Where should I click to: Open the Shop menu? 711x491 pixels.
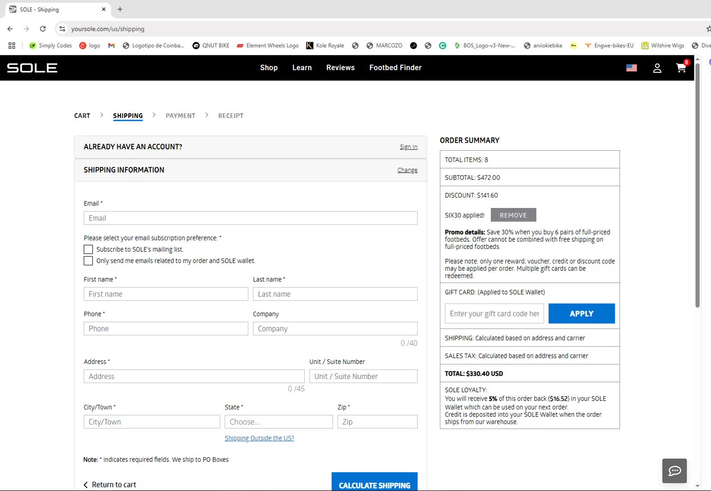[x=269, y=68]
